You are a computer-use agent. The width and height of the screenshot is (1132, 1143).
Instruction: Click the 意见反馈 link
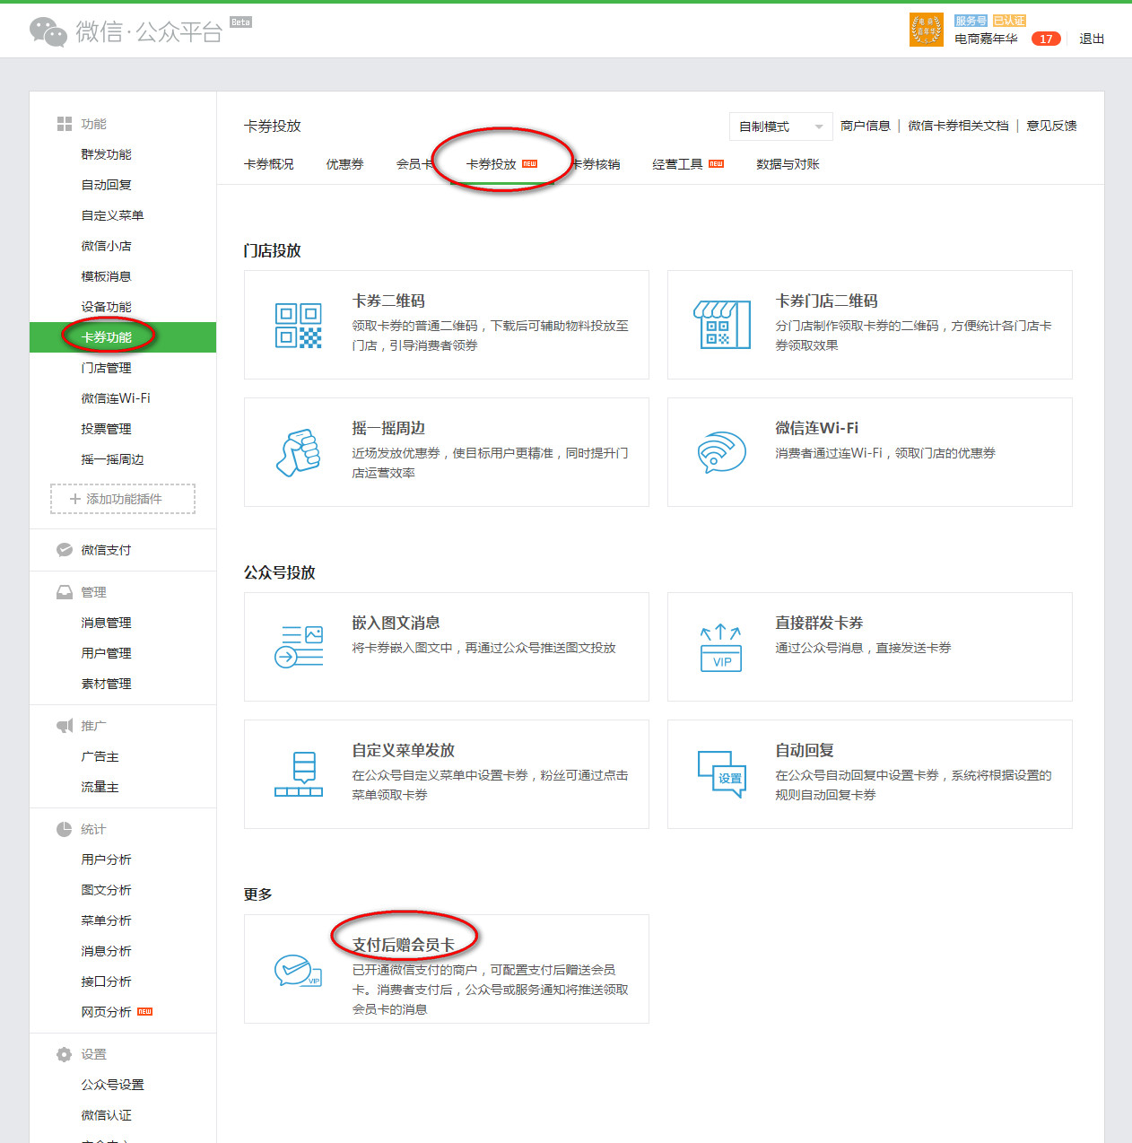1051,126
